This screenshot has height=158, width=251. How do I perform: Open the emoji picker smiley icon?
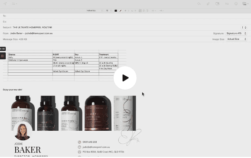[x=236, y=3]
